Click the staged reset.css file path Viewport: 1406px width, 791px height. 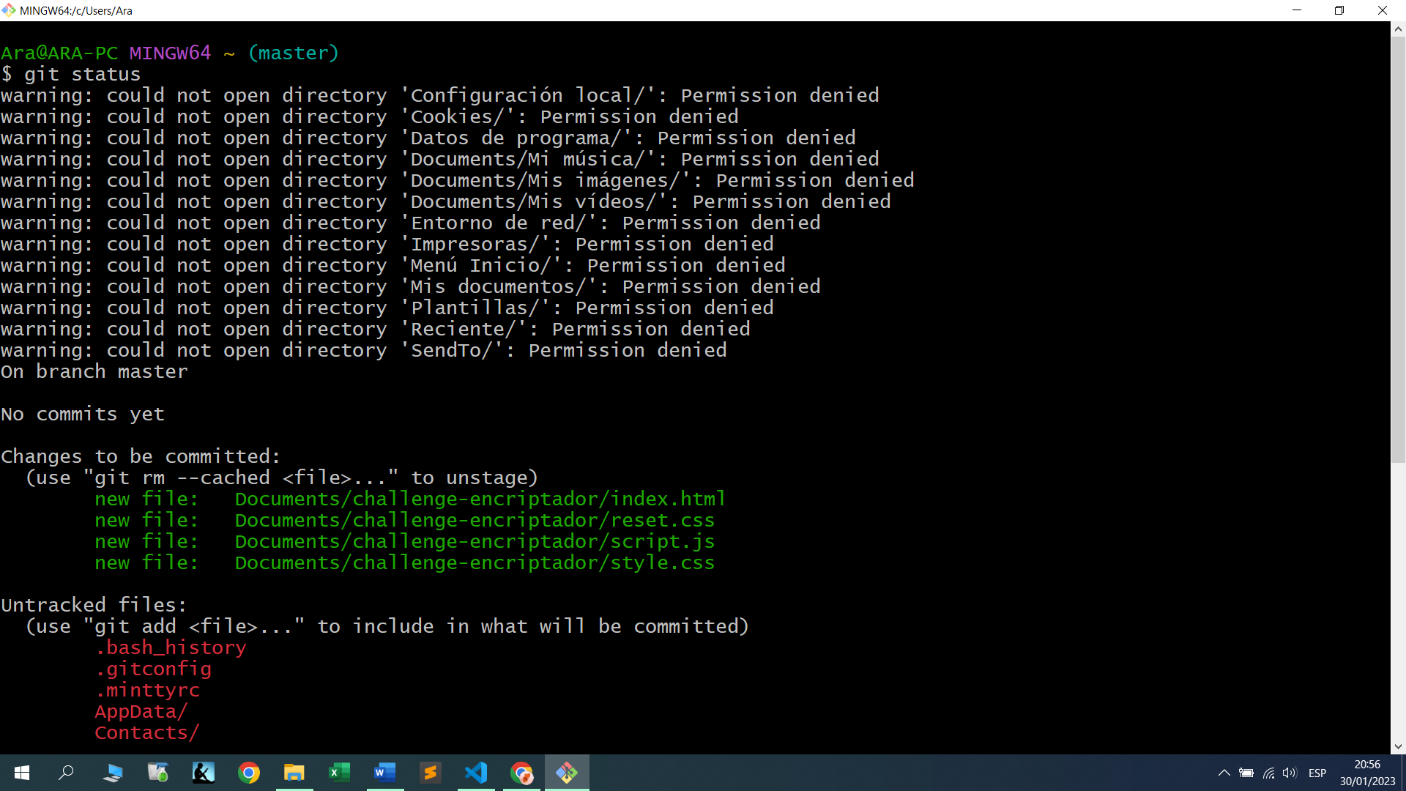(475, 520)
